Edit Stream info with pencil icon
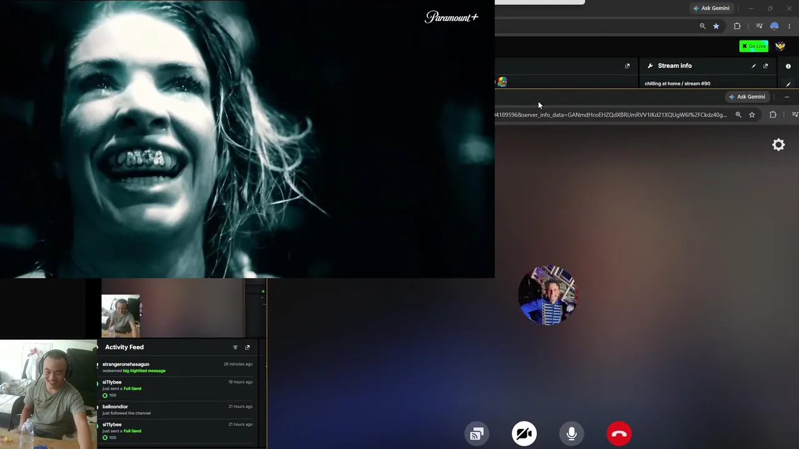799x449 pixels. [753, 66]
